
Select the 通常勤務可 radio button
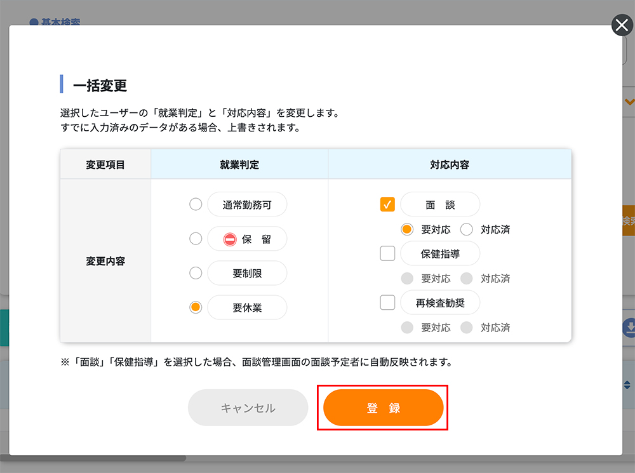[x=196, y=204]
